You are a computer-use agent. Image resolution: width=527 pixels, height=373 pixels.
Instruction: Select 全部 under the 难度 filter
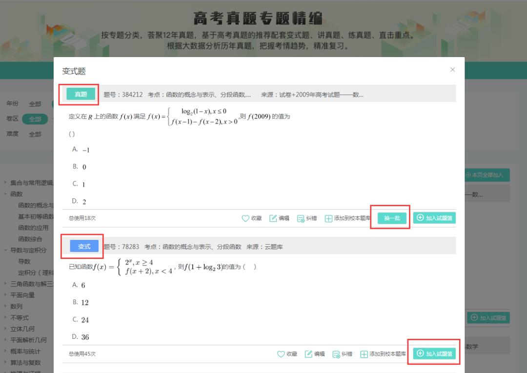pyautogui.click(x=34, y=134)
